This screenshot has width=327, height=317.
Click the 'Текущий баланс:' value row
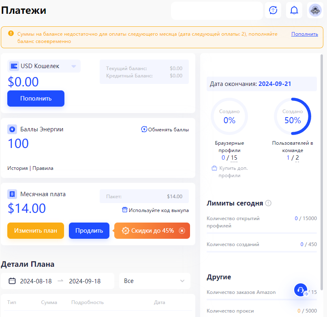[x=144, y=68]
